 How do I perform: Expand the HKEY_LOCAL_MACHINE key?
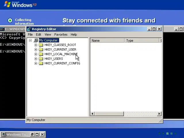pyautogui.click(x=36, y=54)
